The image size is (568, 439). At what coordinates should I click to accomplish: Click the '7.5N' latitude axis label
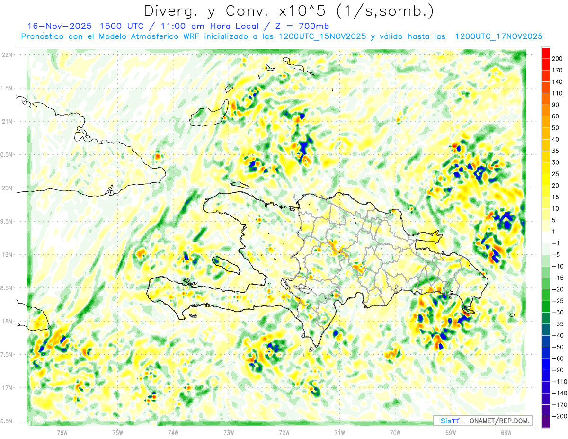pyautogui.click(x=7, y=355)
